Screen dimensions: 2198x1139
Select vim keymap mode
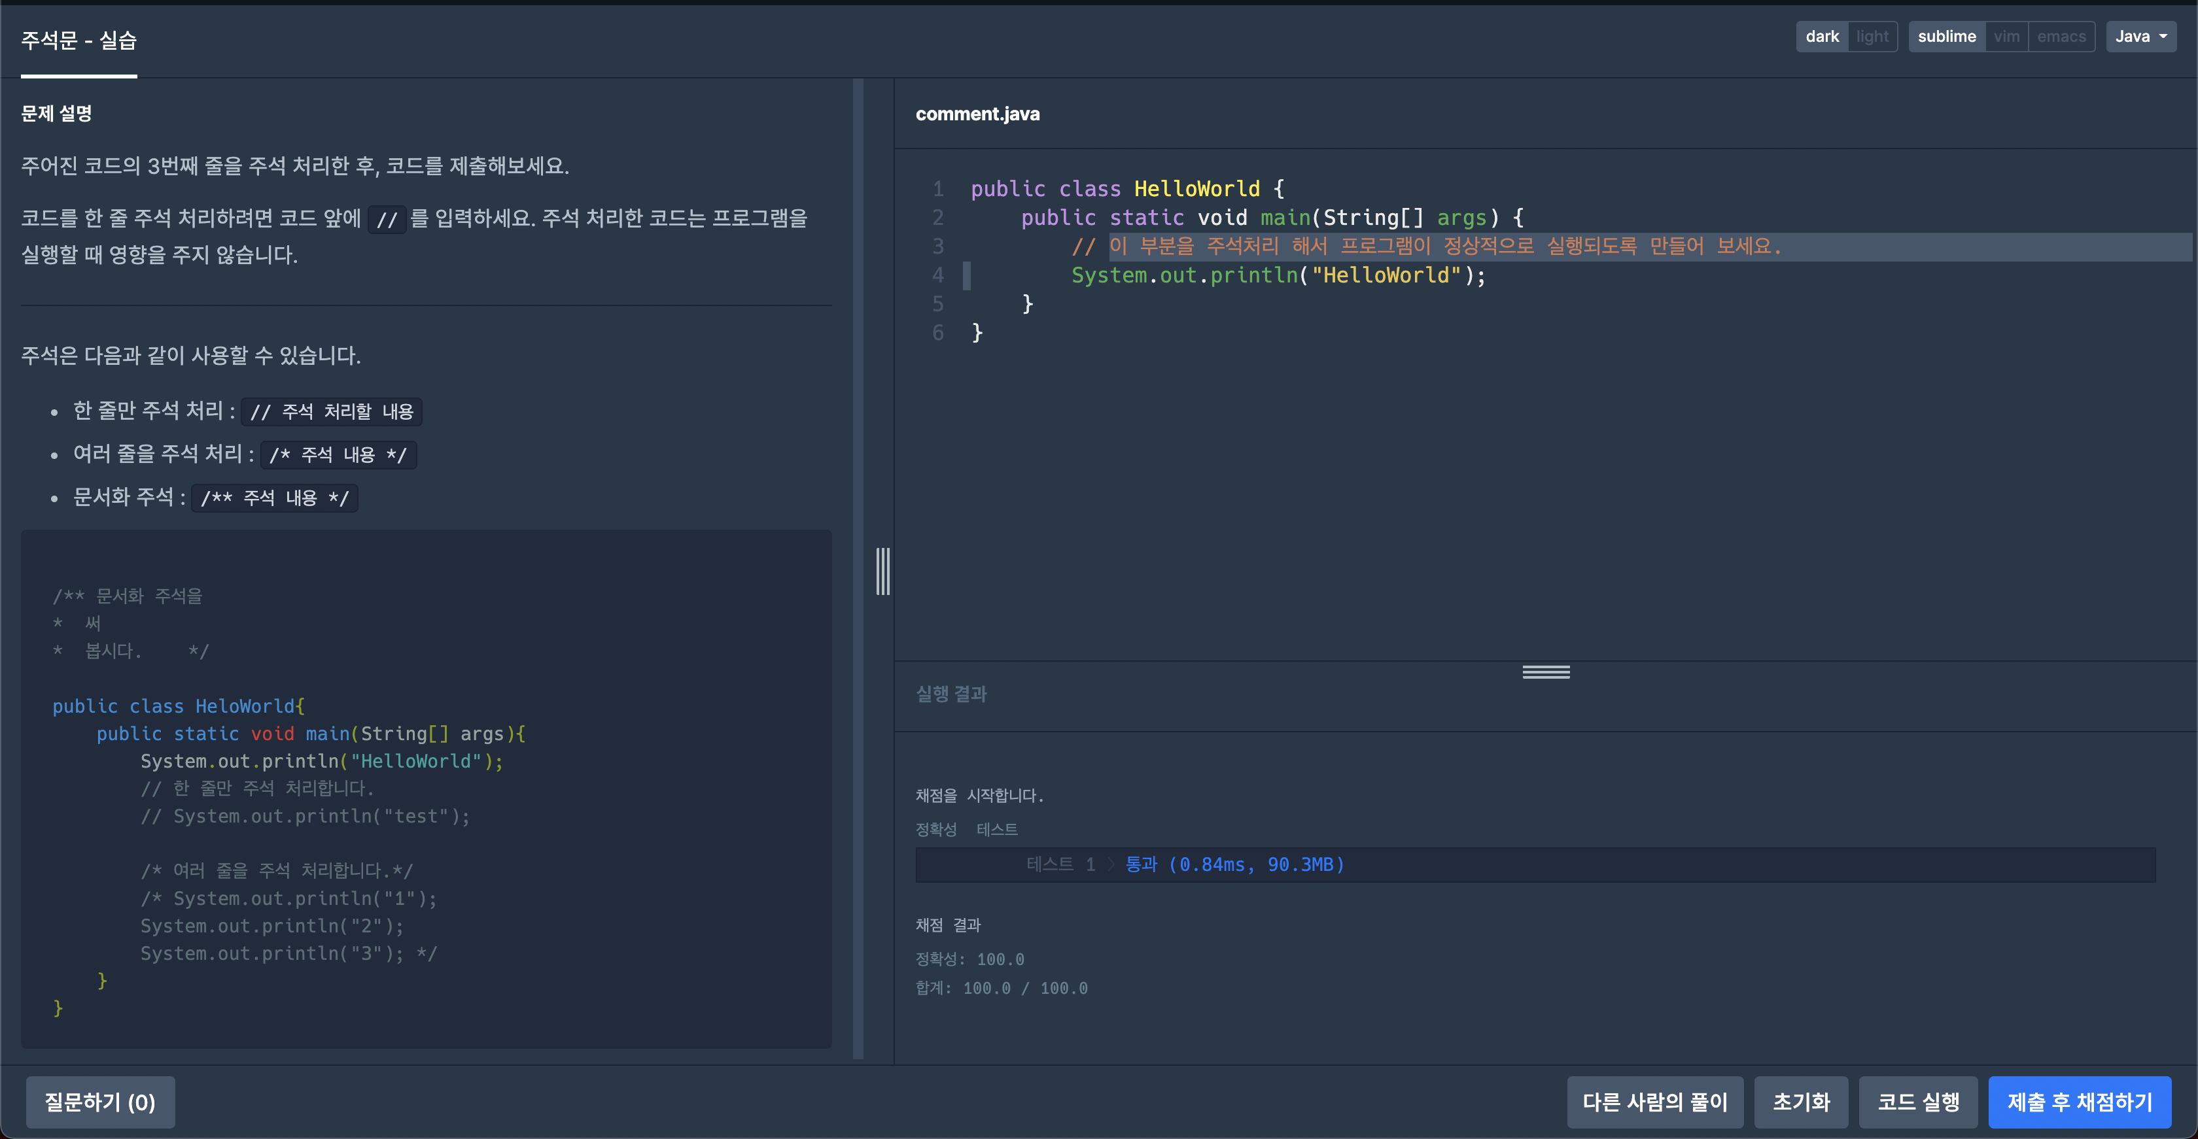point(2006,37)
